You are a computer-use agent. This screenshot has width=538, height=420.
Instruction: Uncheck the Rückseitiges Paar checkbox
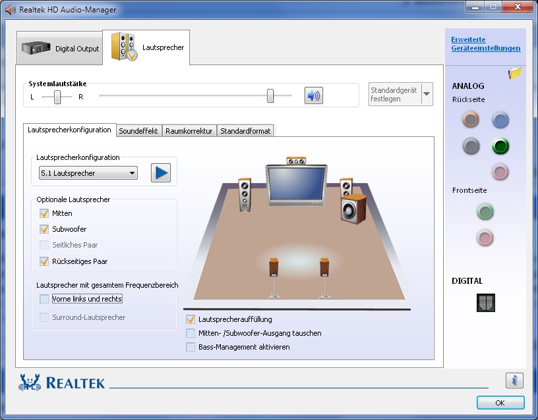[x=44, y=261]
